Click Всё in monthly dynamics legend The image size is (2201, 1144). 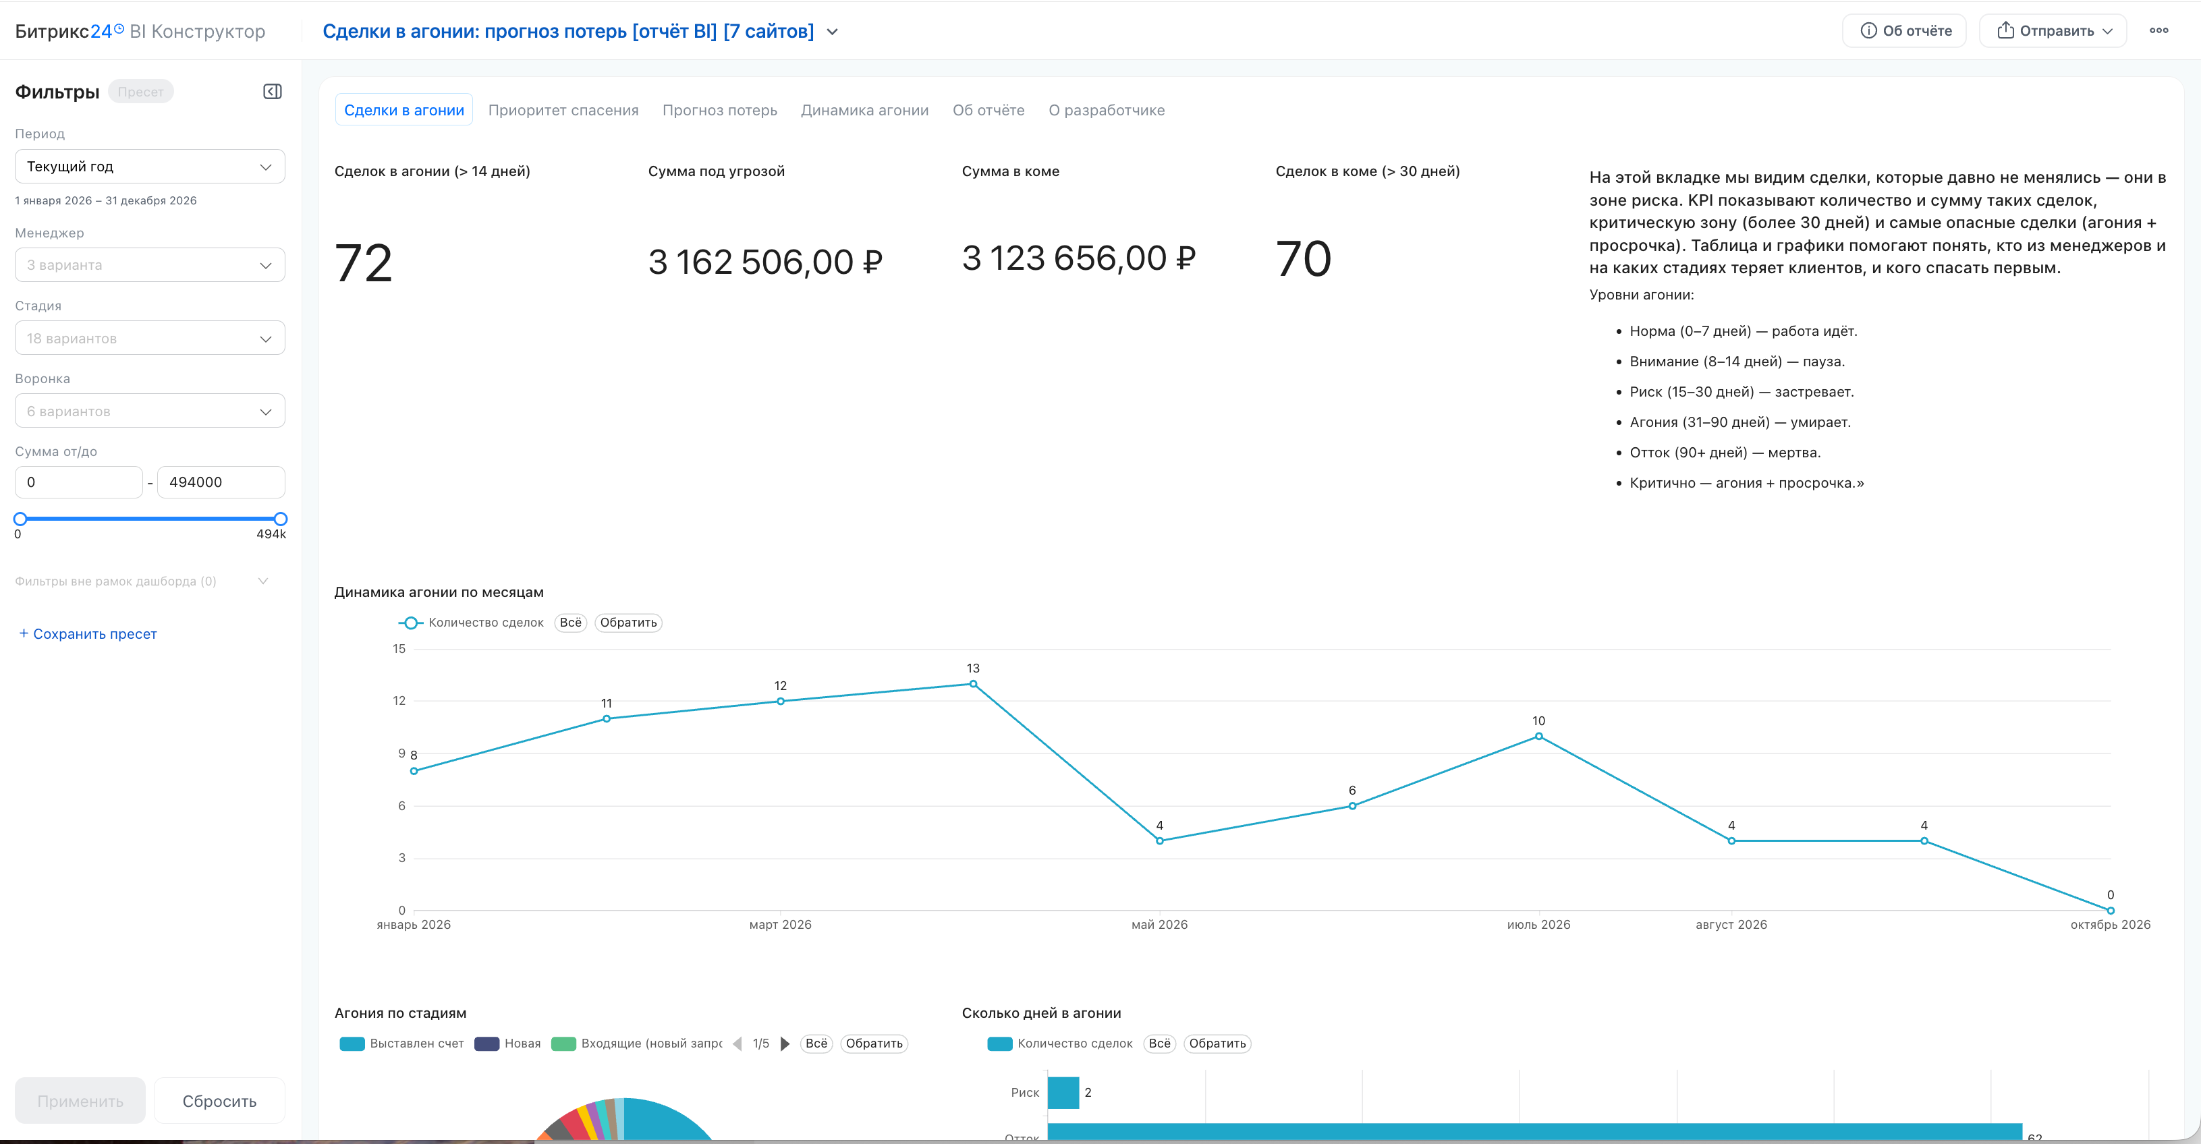point(571,623)
